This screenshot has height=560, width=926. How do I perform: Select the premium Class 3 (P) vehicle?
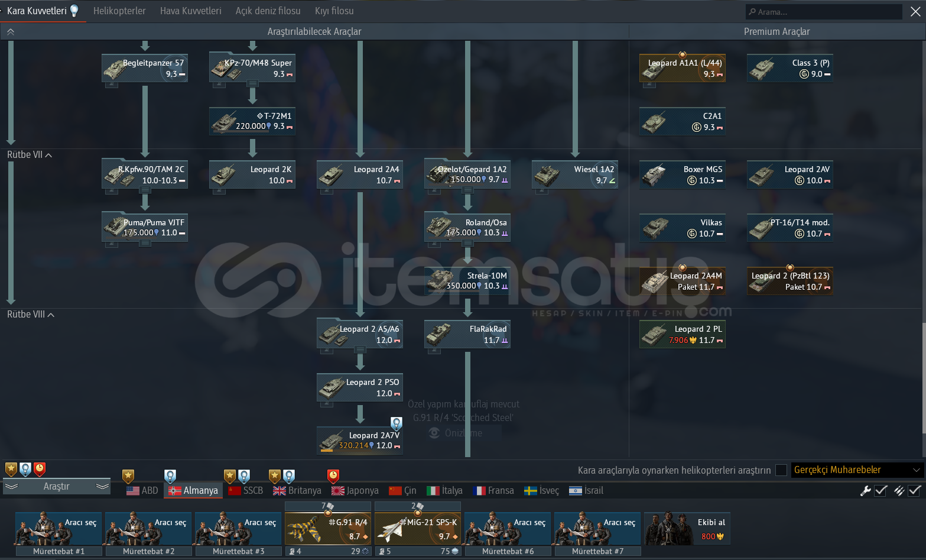pos(790,68)
